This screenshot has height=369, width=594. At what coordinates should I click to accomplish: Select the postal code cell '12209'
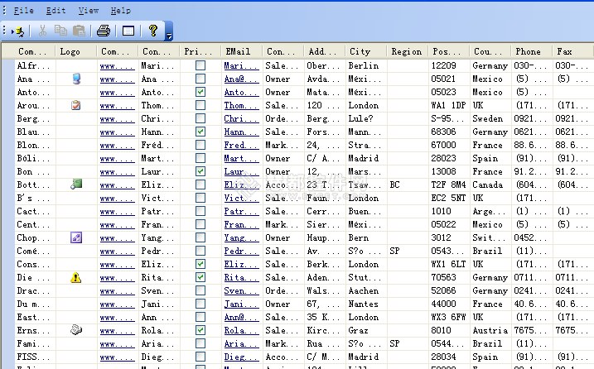[449, 65]
